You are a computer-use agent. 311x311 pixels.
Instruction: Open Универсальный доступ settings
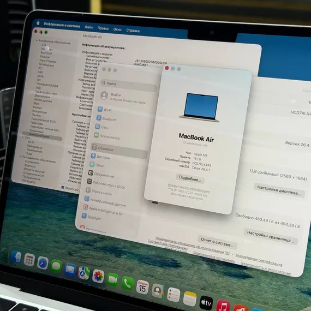105,201
